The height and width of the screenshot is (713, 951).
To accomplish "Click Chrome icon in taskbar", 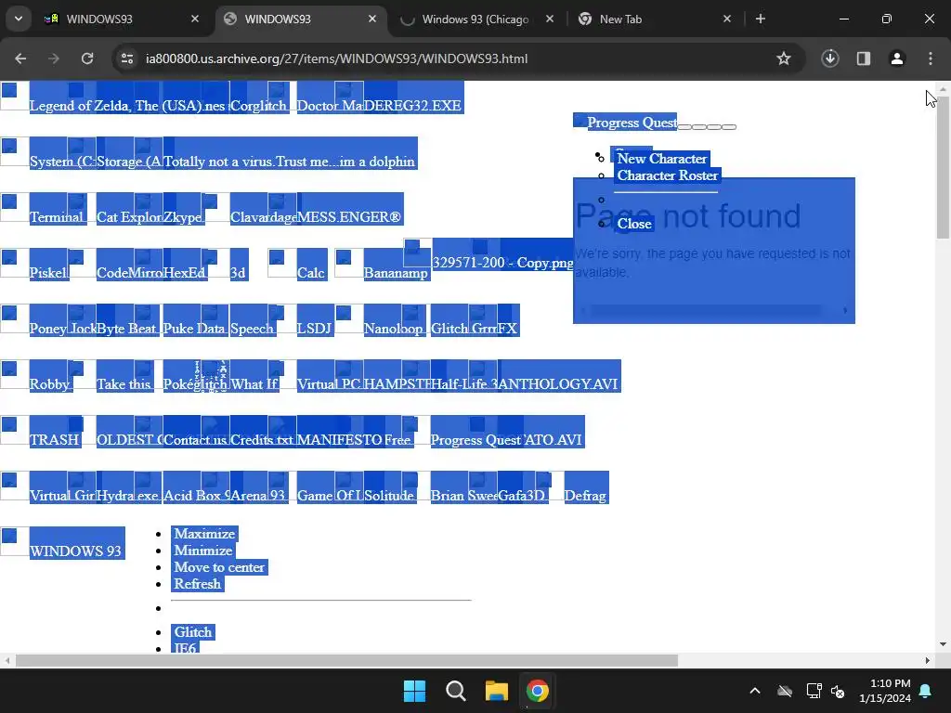I will 538,691.
